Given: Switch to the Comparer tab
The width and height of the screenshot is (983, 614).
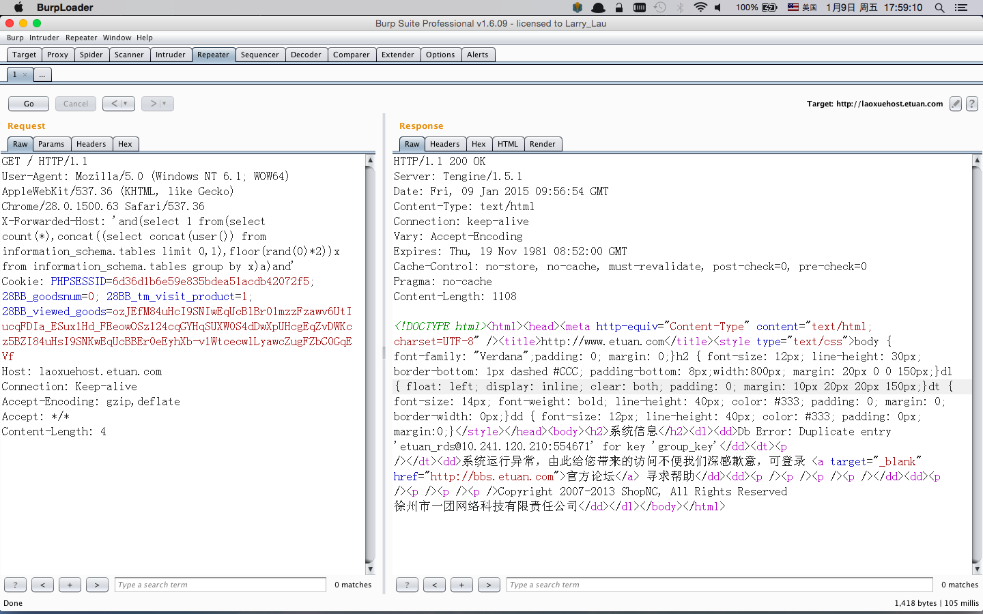Looking at the screenshot, I should [352, 55].
